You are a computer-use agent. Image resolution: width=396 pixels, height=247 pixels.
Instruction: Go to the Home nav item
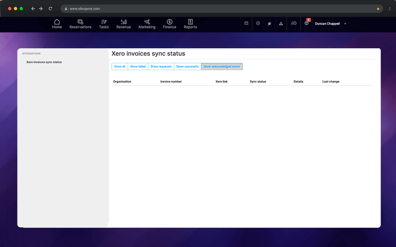tap(57, 24)
